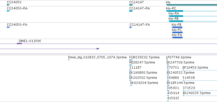
Task: Select the 415914 EST label
Action: click(x=173, y=93)
